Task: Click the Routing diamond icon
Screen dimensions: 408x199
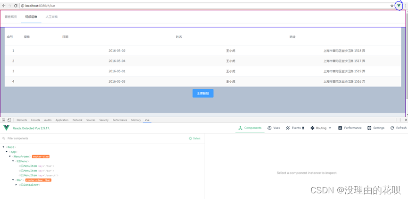Action: 312,128
